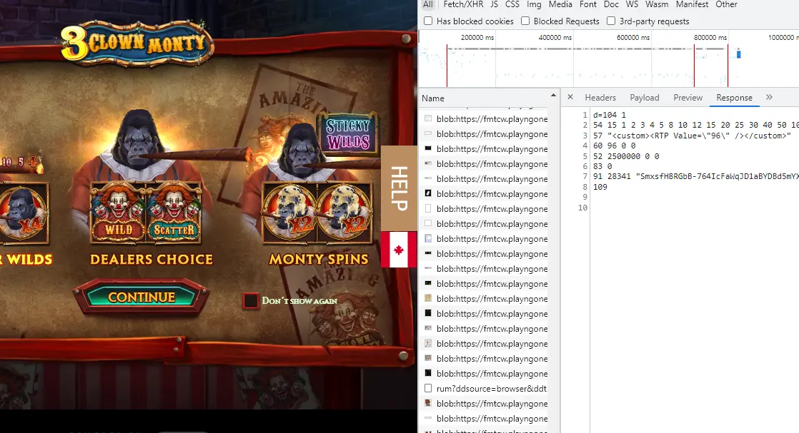Tick the Don't show again checkbox
The height and width of the screenshot is (433, 799).
pos(250,301)
